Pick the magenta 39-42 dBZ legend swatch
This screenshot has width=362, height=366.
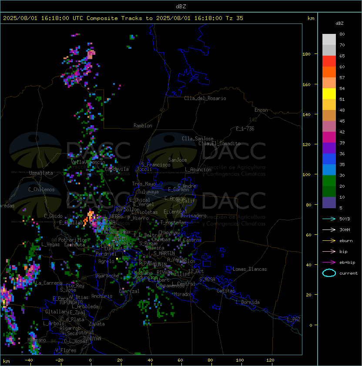click(329, 137)
